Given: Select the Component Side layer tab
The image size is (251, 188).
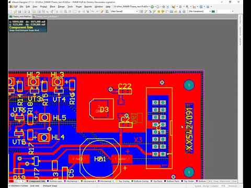Looking at the screenshot, I should tap(36, 181).
